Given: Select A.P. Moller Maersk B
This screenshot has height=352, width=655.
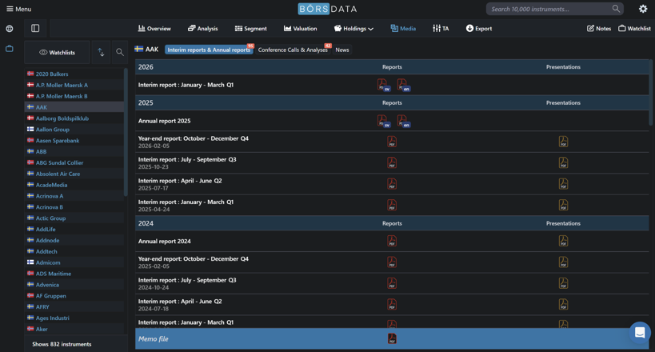Looking at the screenshot, I should (x=62, y=96).
